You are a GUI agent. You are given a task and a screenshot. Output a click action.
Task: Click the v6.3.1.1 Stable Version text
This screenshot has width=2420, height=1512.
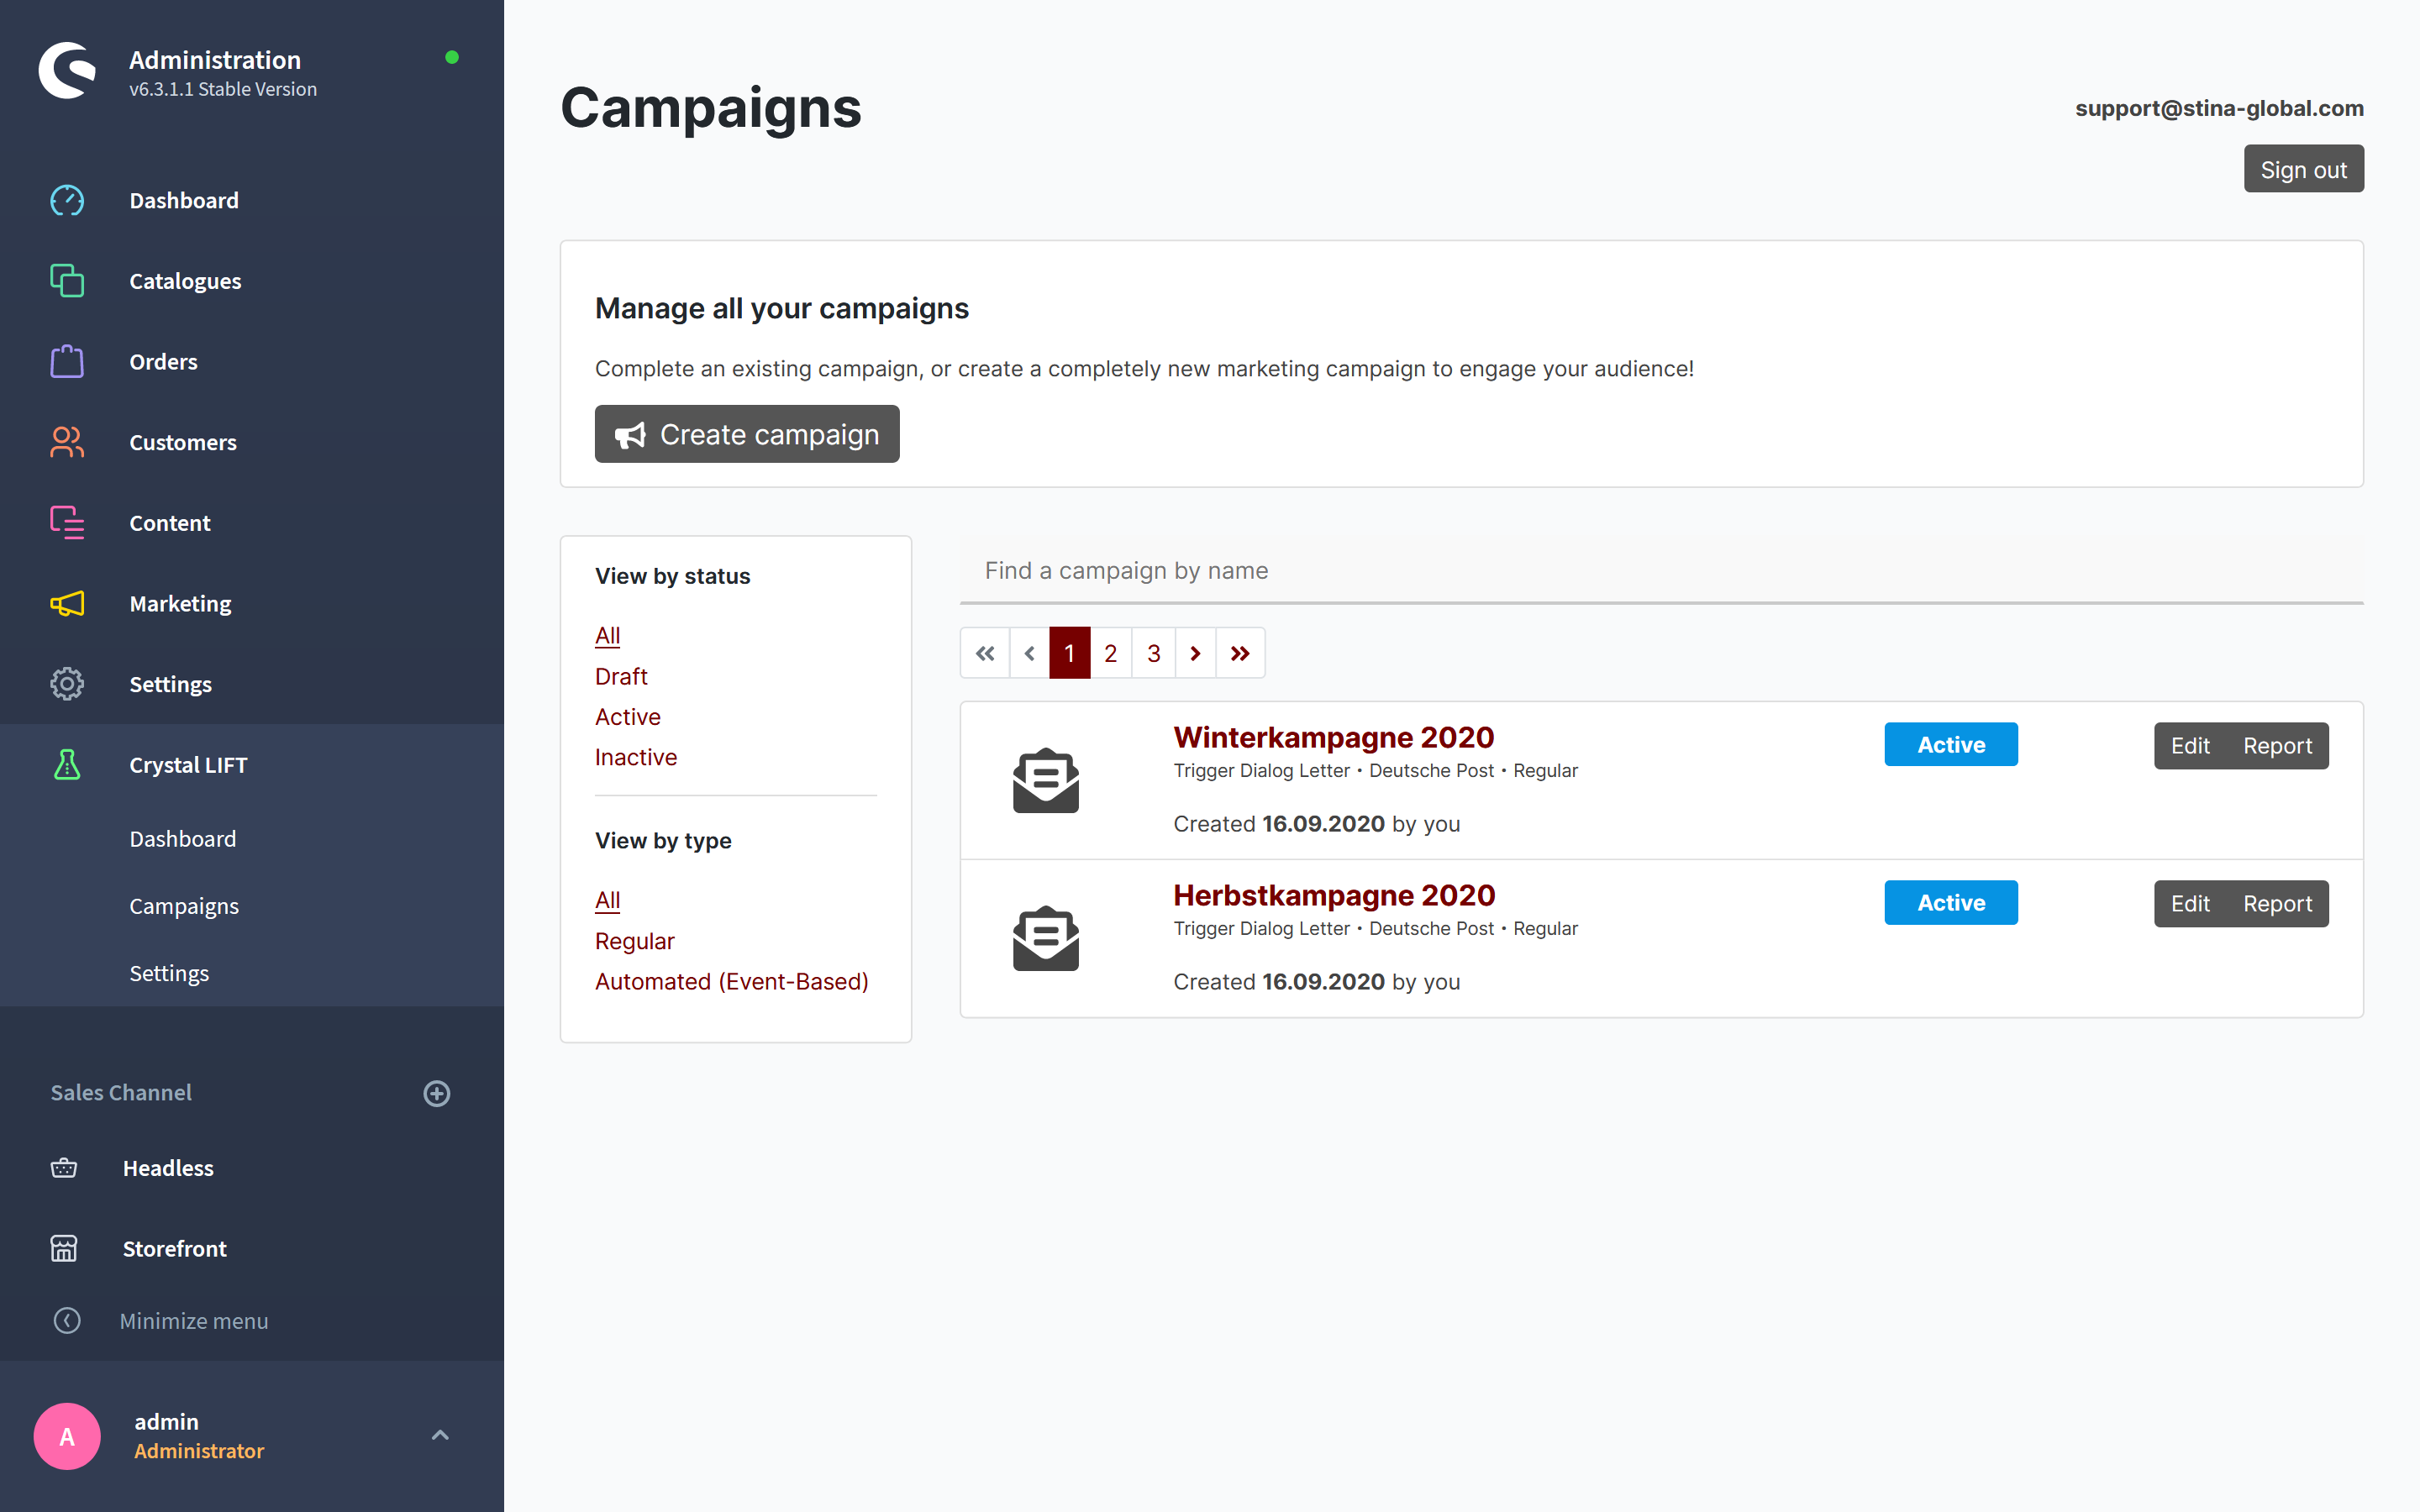coord(223,89)
